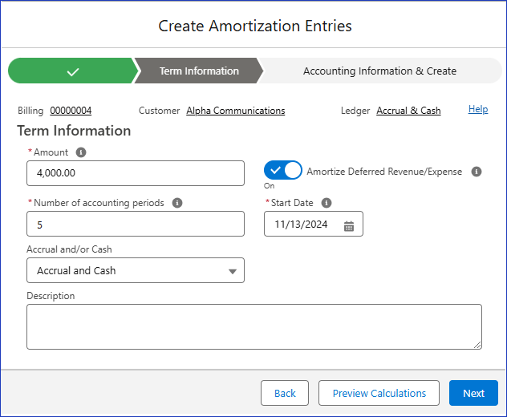This screenshot has width=507, height=417.
Task: Go to Accounting Information & Create step
Action: [379, 71]
